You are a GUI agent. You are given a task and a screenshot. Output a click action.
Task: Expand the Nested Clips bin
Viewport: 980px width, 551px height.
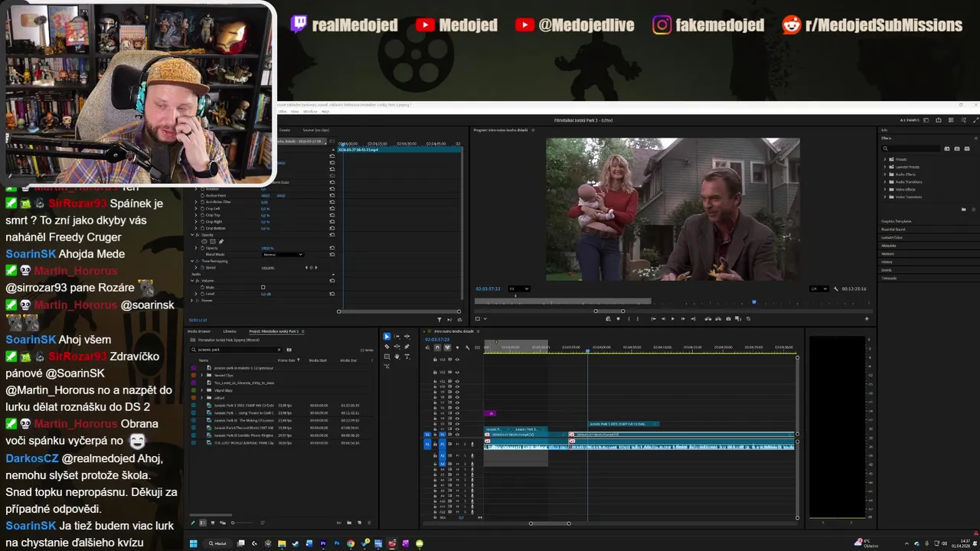coord(202,375)
